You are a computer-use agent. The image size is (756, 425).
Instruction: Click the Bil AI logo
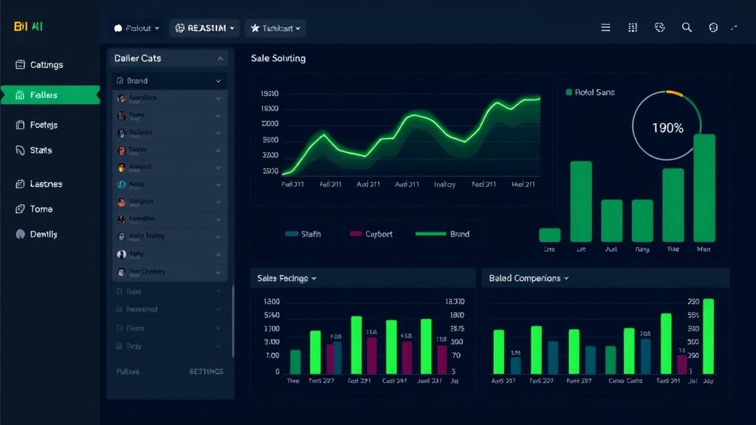[x=29, y=27]
